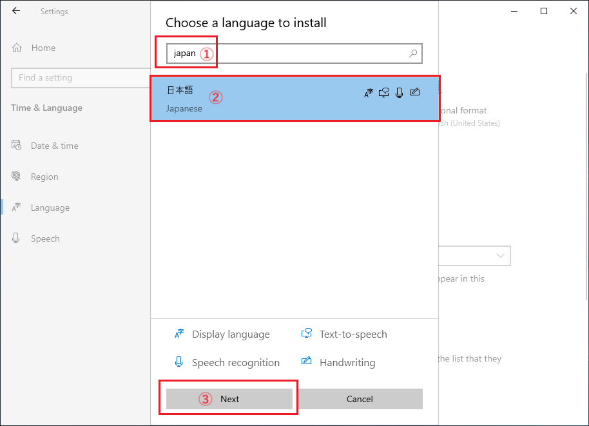Screen dimensions: 589x426
Task: Open Language settings
Action: 50,208
